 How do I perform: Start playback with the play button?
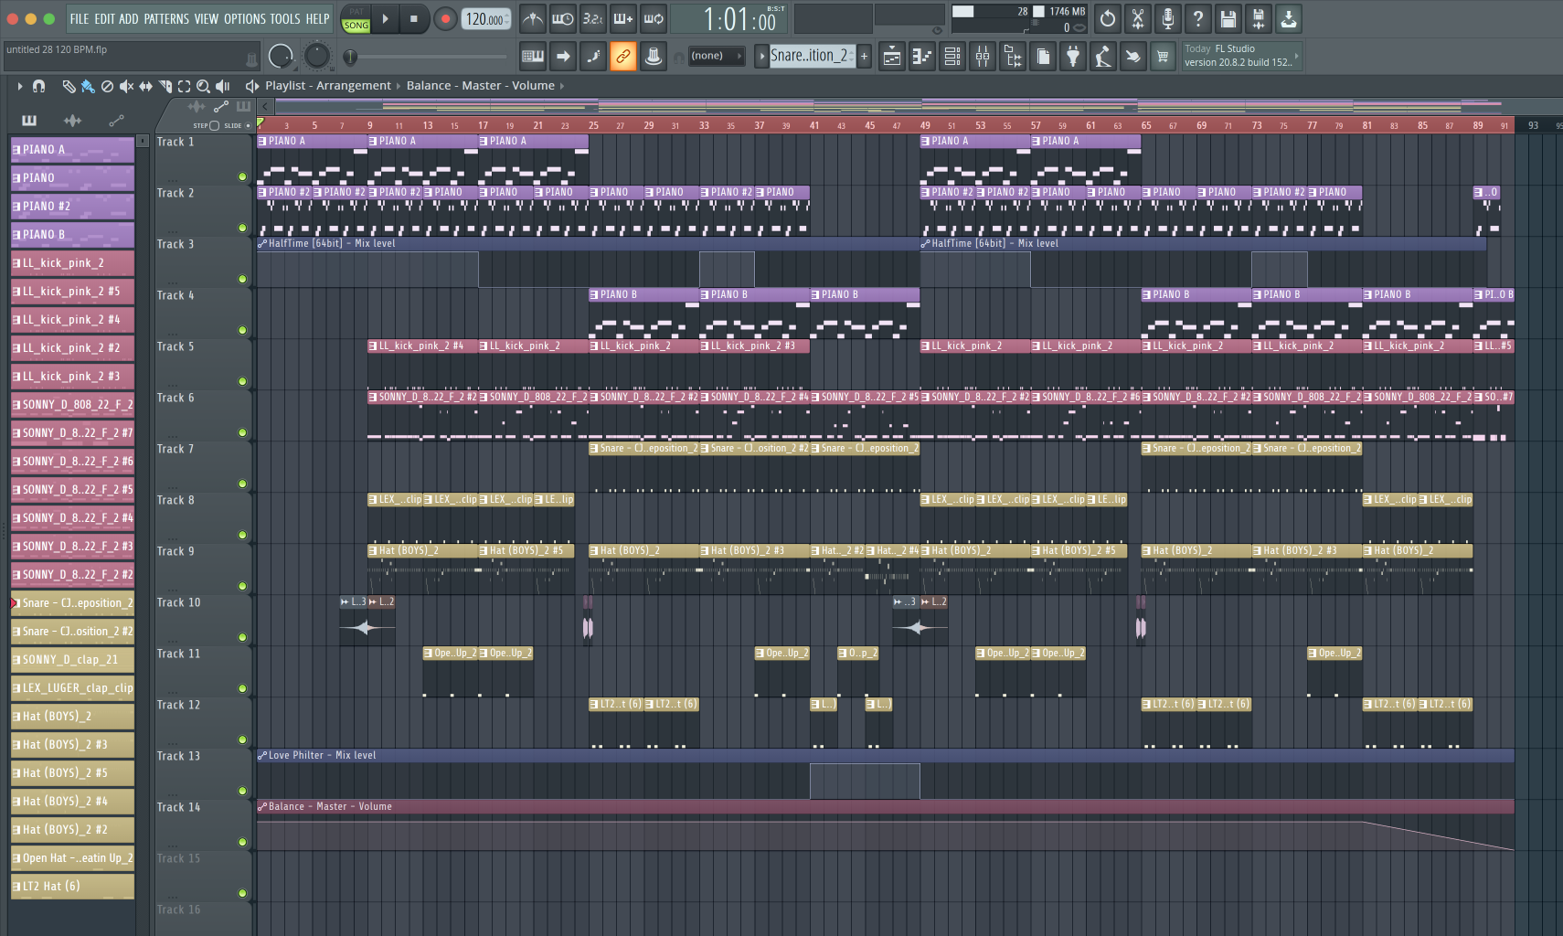(386, 18)
